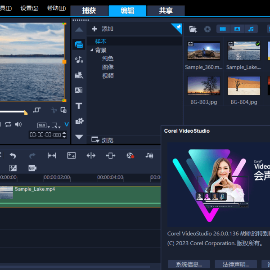Screen dimensions: 270x270
Task: Open the sound mixer waveform icon
Action: 149,156
